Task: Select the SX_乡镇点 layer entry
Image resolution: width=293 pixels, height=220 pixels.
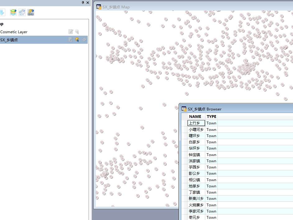Action: tap(9, 40)
